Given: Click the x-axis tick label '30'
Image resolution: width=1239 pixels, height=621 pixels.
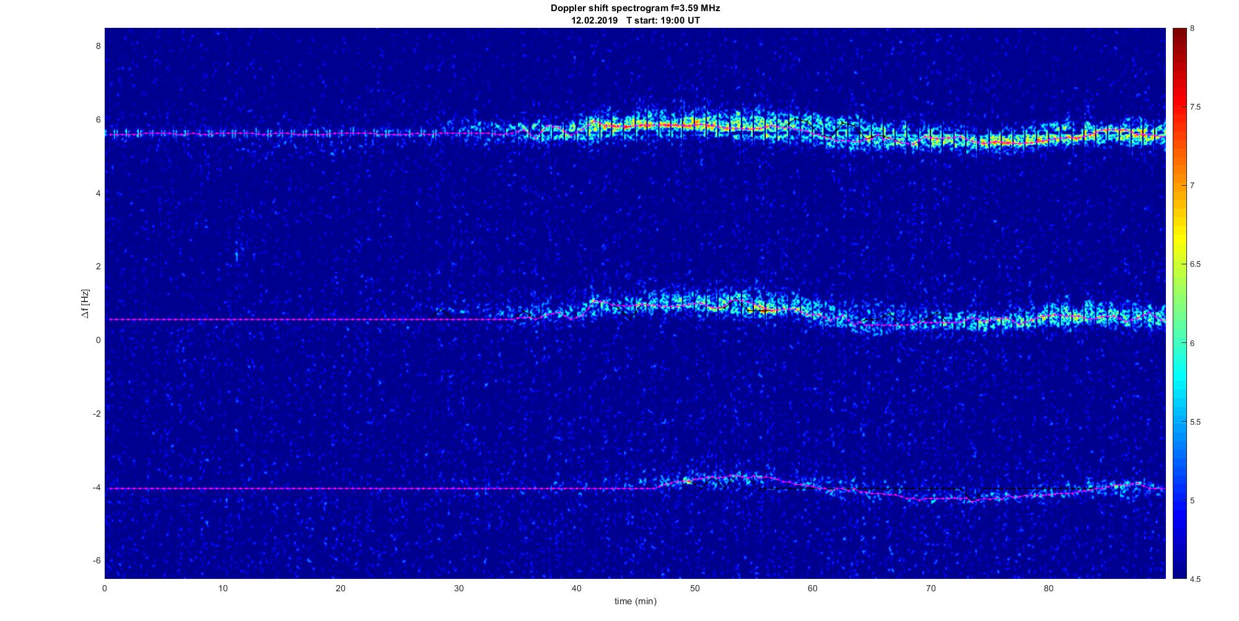Looking at the screenshot, I should [458, 588].
